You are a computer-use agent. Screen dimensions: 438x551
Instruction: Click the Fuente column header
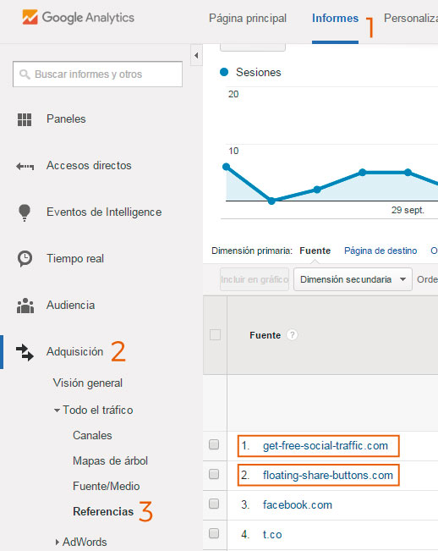pos(265,335)
